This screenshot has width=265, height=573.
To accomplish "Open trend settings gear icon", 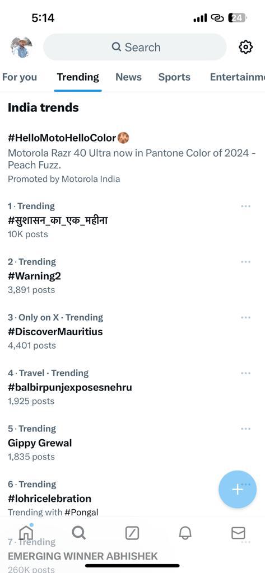I will [x=245, y=47].
